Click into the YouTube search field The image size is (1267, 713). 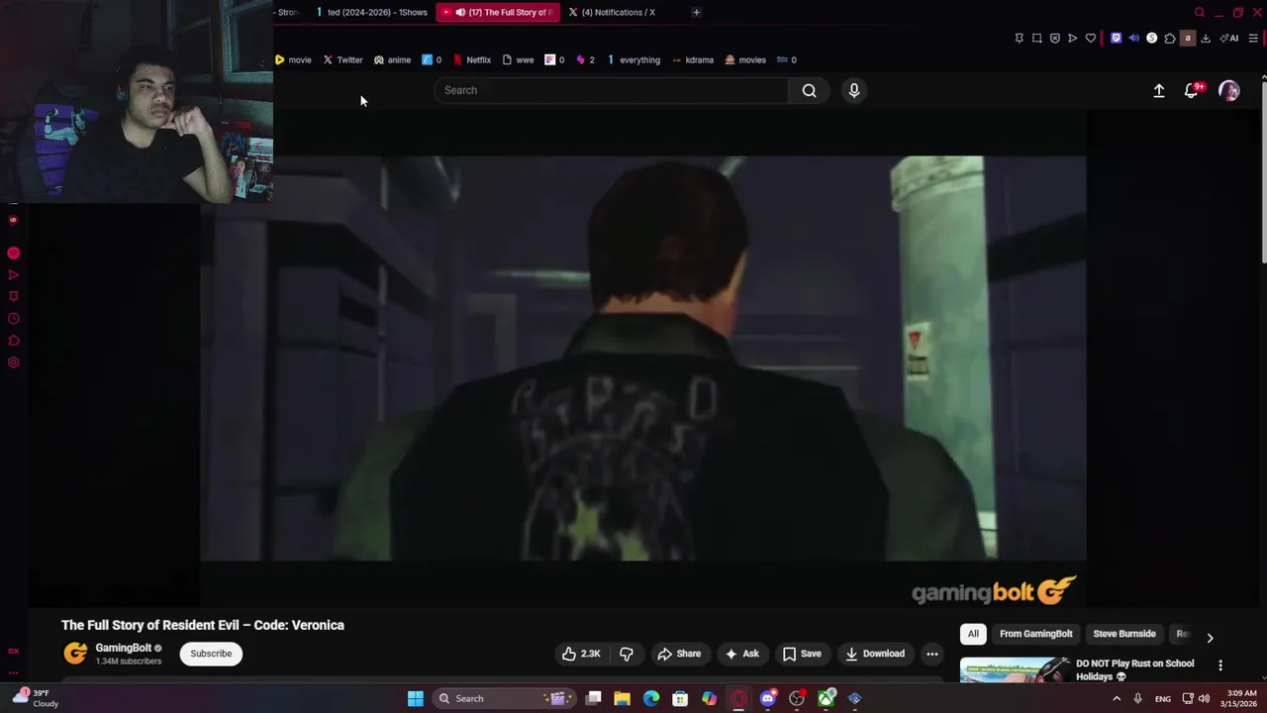611,90
